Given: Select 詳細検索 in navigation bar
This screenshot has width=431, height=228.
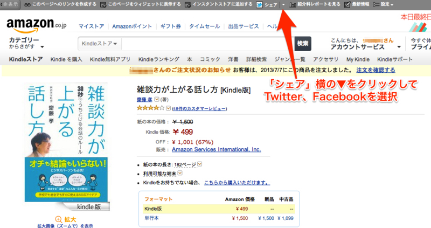Looking at the screenshot, I should (x=256, y=59).
